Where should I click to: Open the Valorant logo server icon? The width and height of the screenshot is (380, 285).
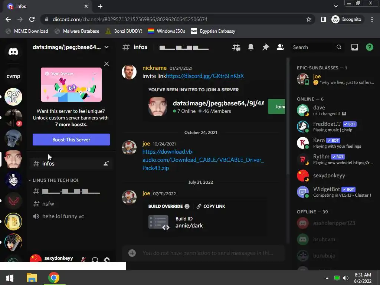13,201
